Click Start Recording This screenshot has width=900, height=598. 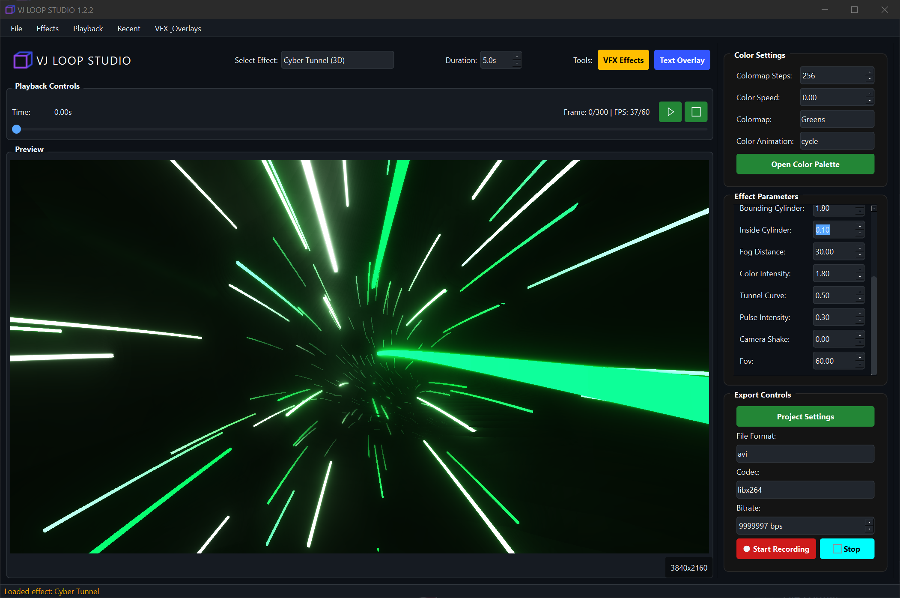coord(775,548)
